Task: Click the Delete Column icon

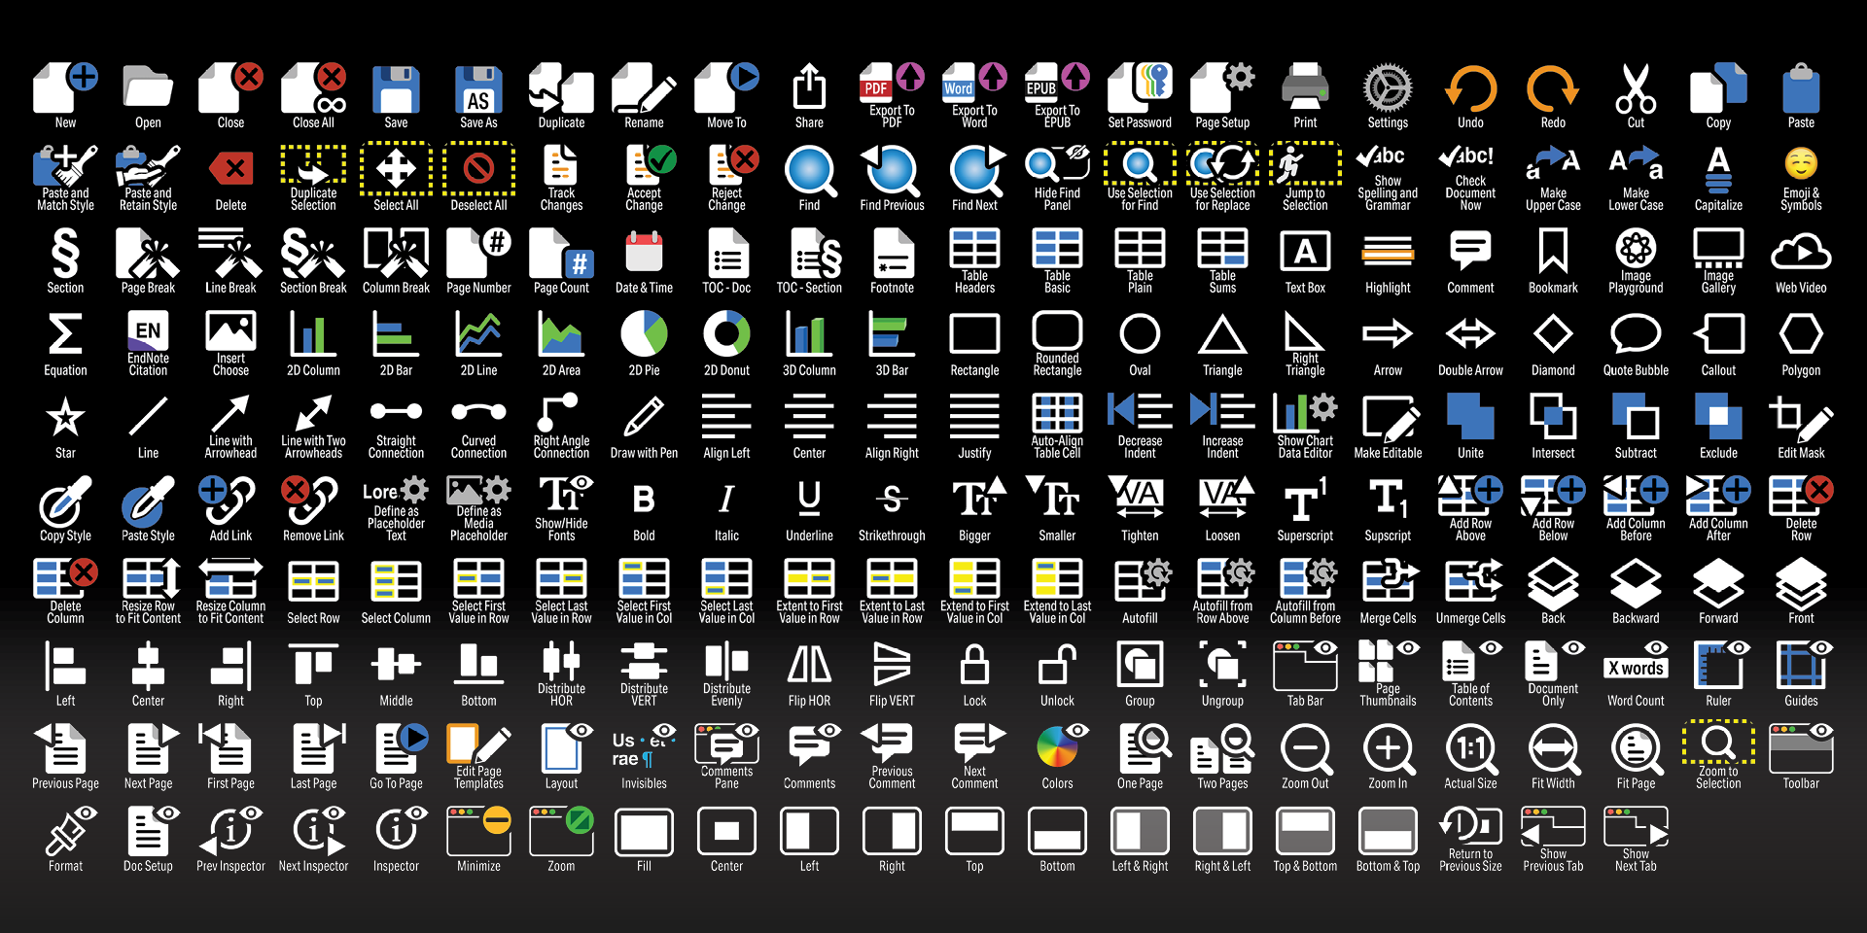Action: point(65,577)
